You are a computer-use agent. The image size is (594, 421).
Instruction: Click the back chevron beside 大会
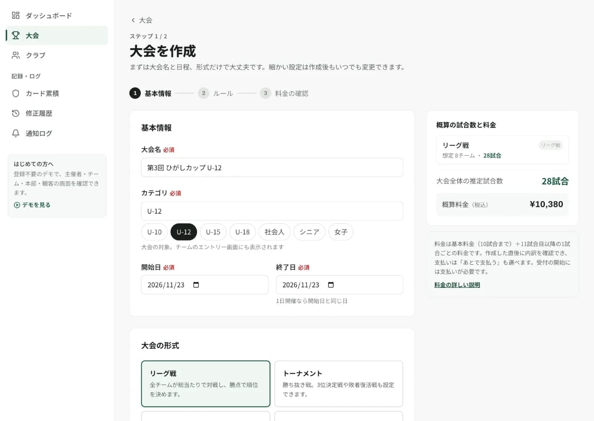tap(133, 20)
